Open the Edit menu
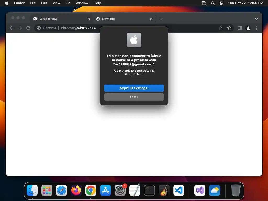Viewport: 268px width, 201px height. (44, 3)
